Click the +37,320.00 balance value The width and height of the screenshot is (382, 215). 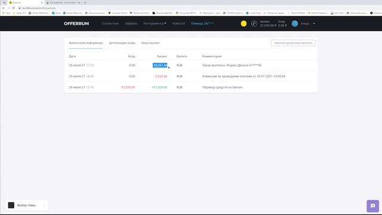pos(159,87)
